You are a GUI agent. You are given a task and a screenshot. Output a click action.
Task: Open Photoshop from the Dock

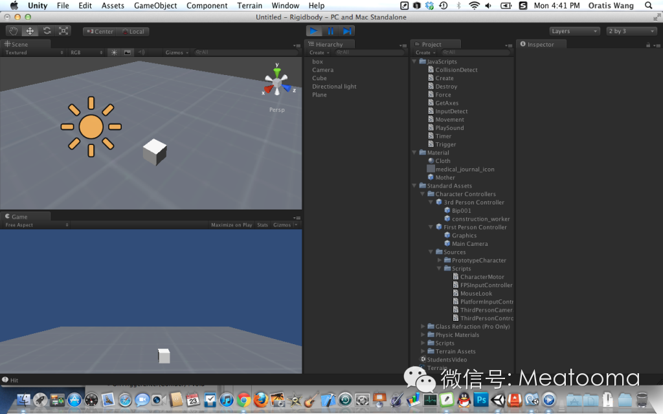[x=481, y=399]
